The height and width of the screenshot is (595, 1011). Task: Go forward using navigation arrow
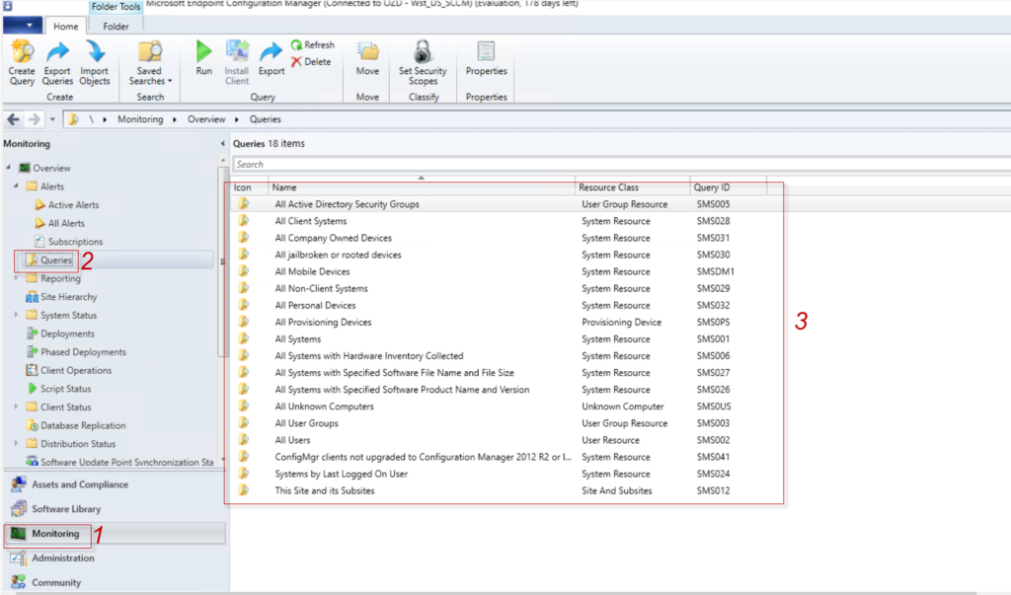click(35, 119)
